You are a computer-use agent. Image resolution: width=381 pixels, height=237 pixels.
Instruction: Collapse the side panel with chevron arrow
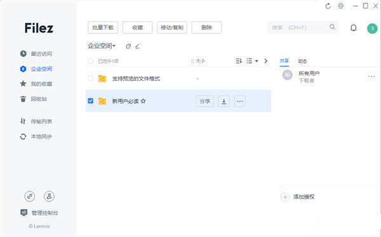click(266, 61)
